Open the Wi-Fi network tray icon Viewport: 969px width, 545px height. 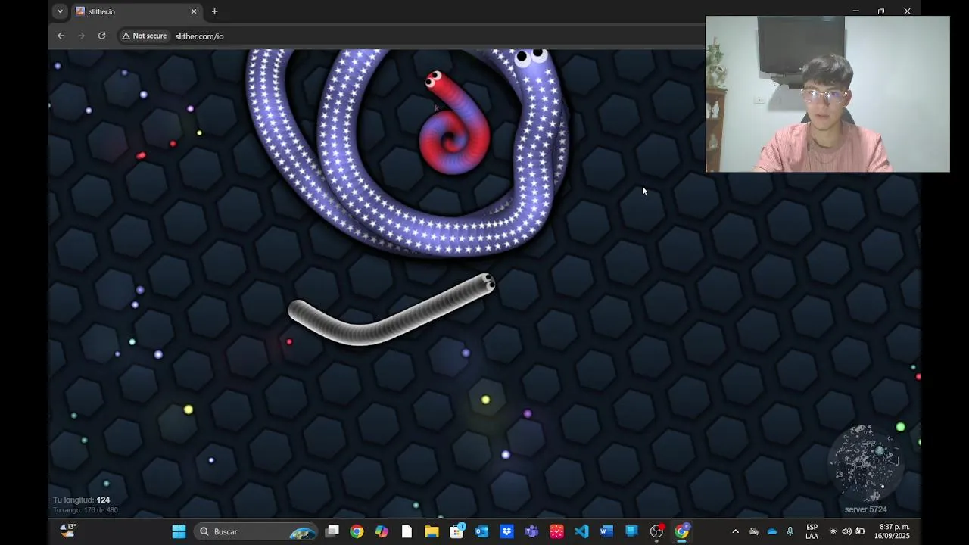833,531
